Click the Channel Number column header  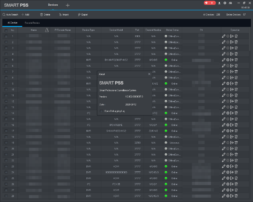[x=153, y=30]
